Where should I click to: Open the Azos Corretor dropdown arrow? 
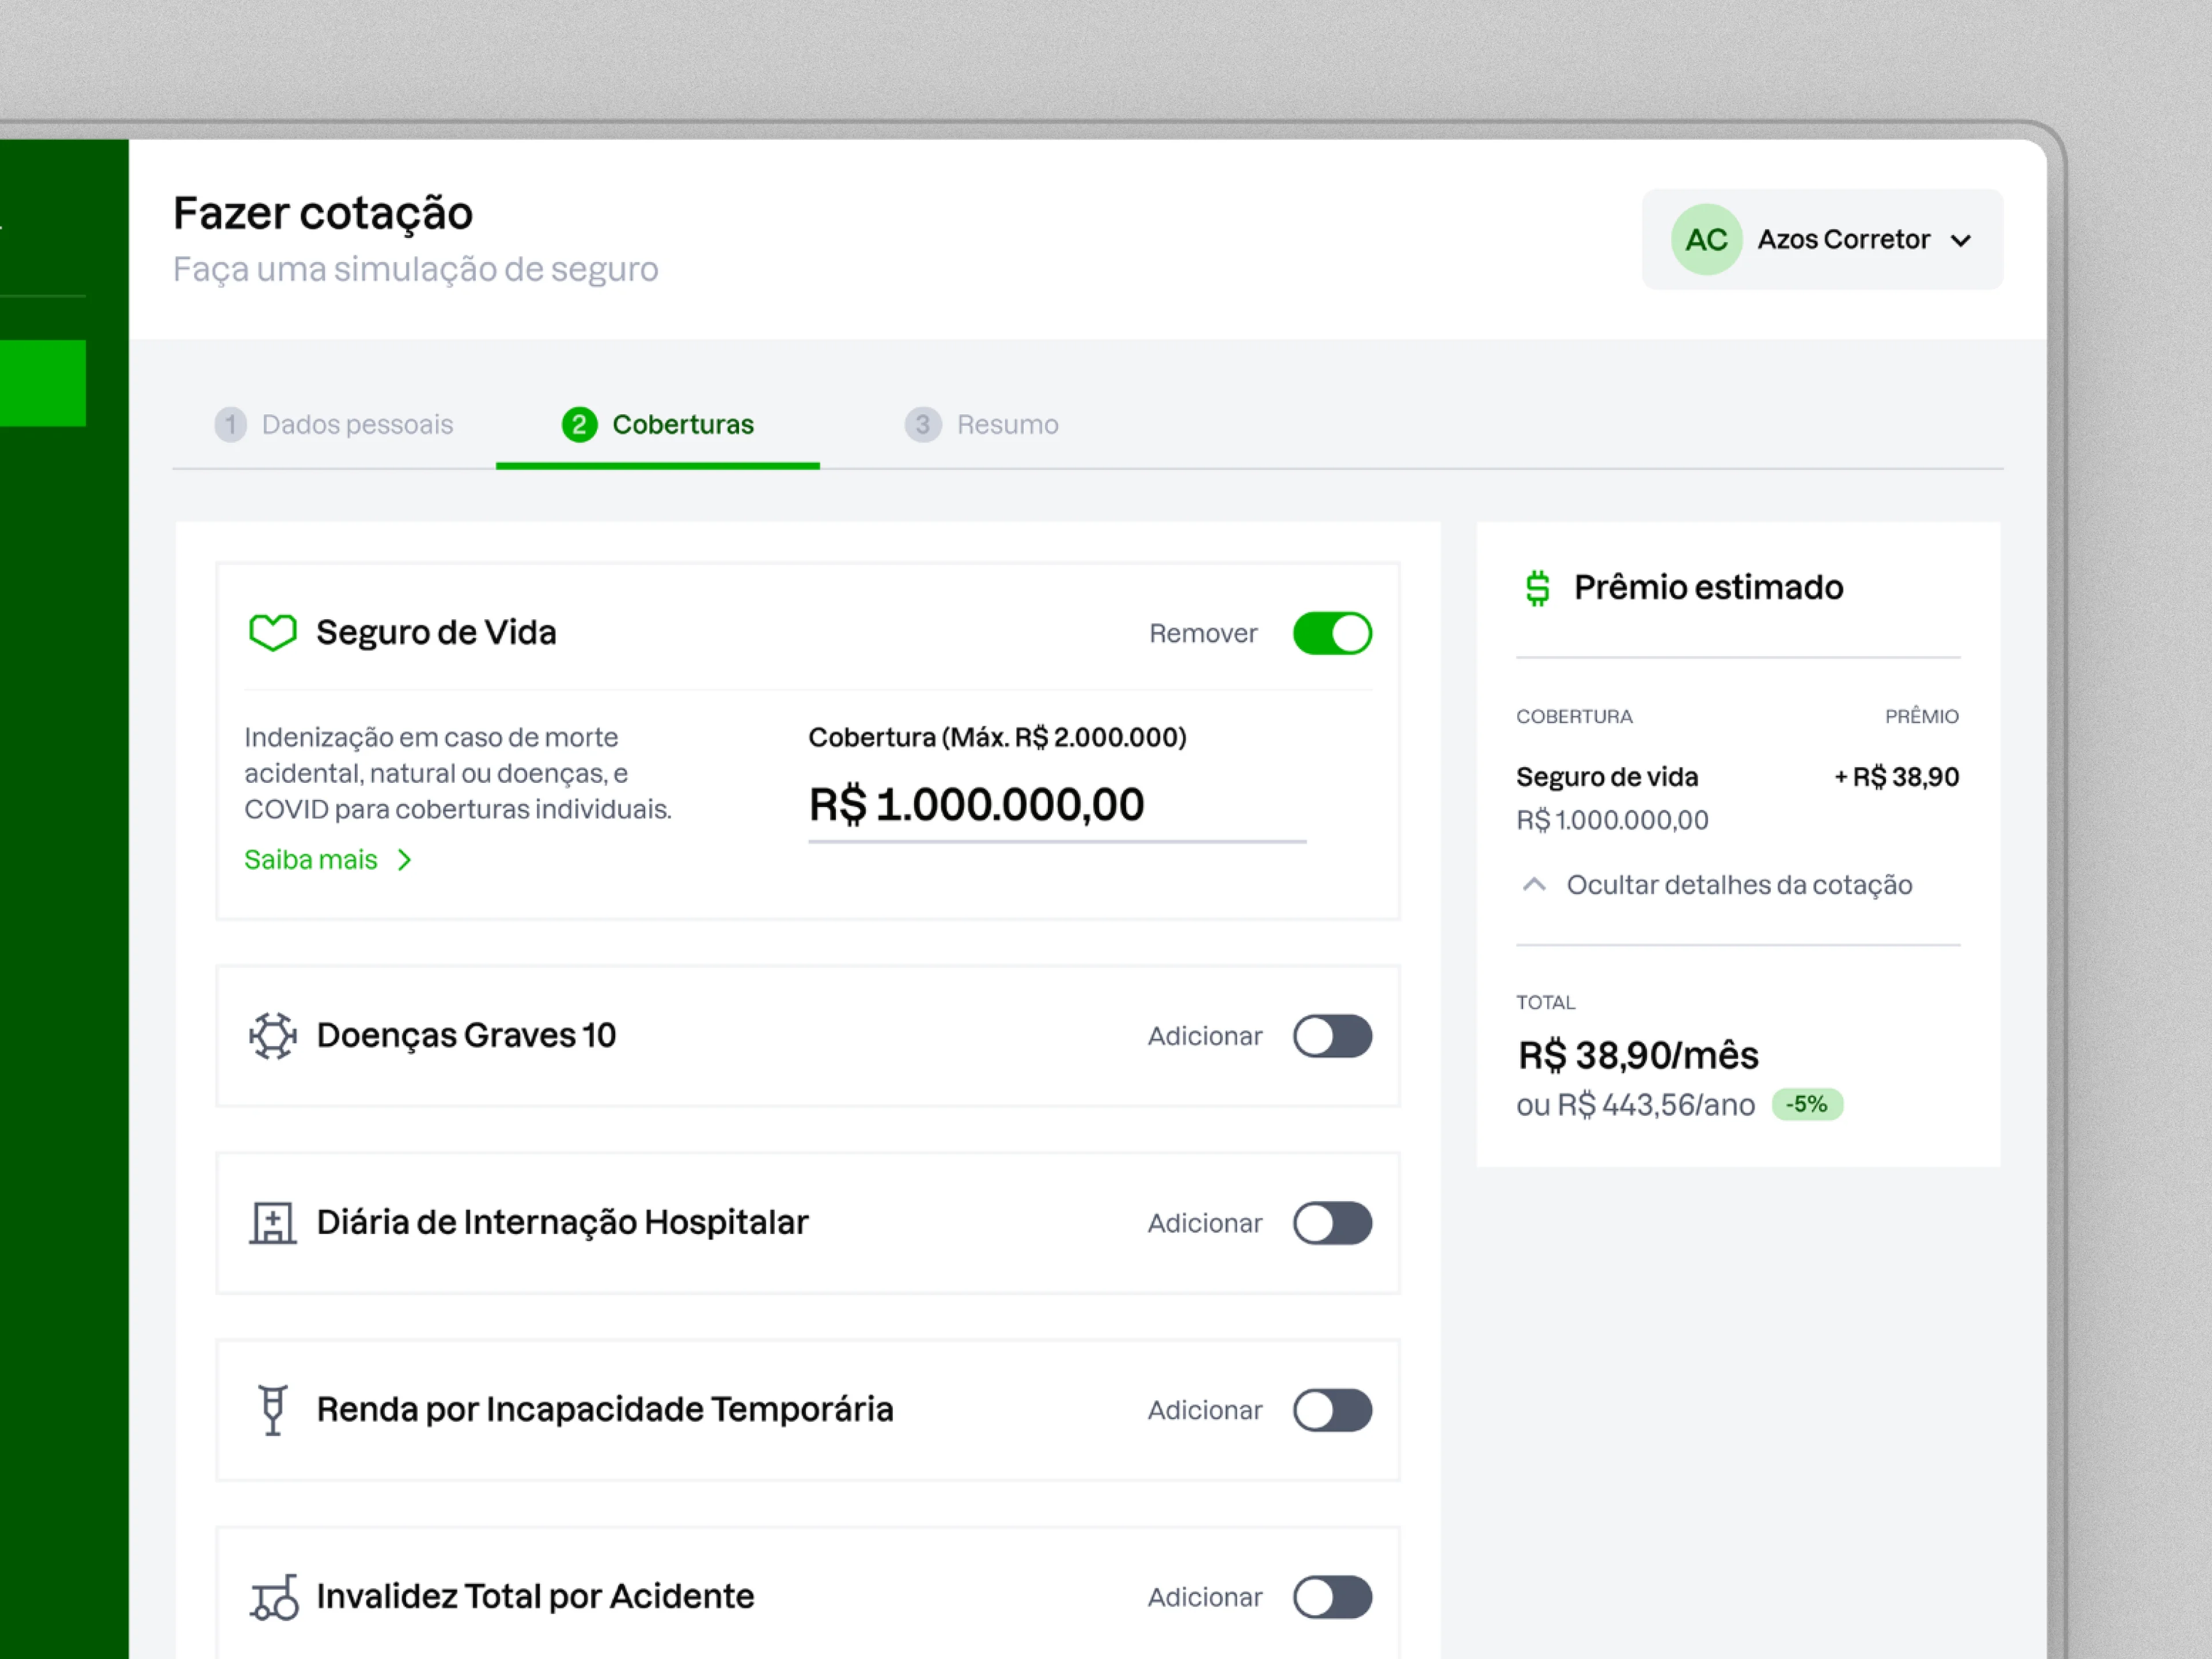click(x=1961, y=241)
